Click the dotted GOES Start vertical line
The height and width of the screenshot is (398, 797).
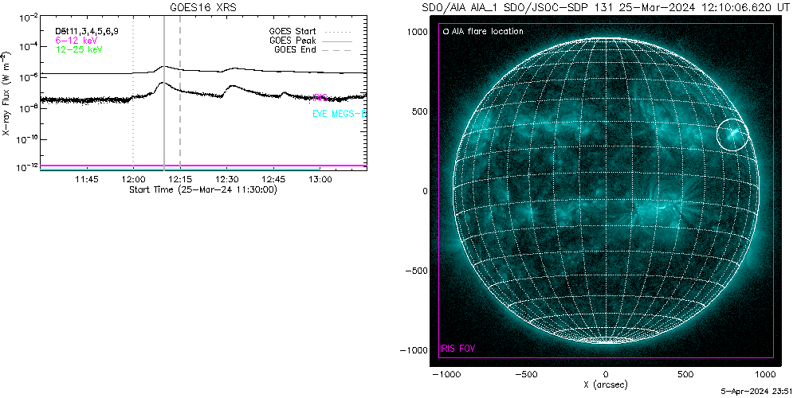[133, 93]
